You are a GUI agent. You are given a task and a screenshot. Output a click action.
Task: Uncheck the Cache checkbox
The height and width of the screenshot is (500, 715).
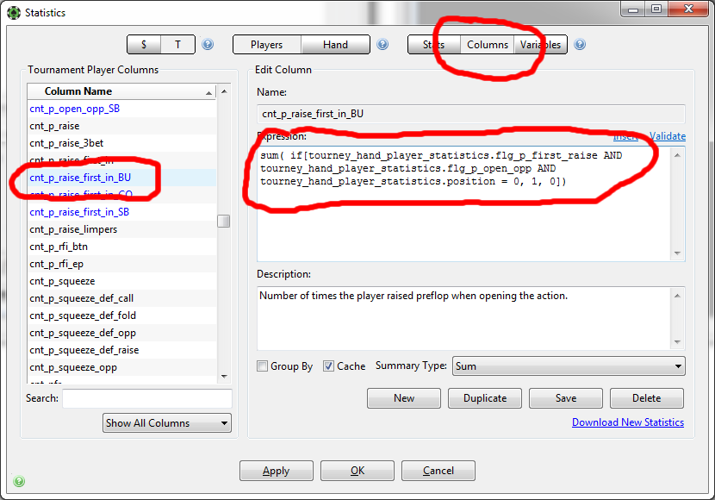pos(328,366)
